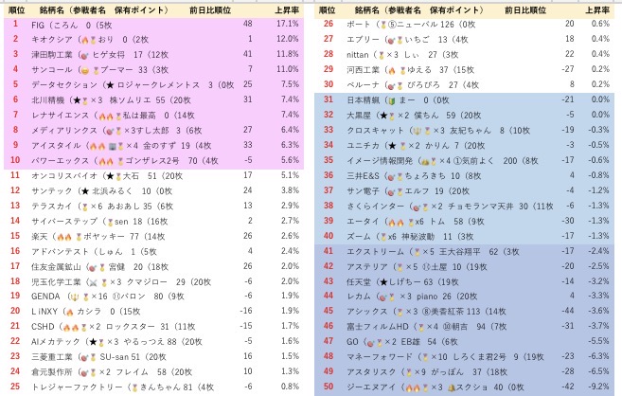Click the fire icon in キオクシア row
The height and width of the screenshot is (396, 622).
(85, 40)
